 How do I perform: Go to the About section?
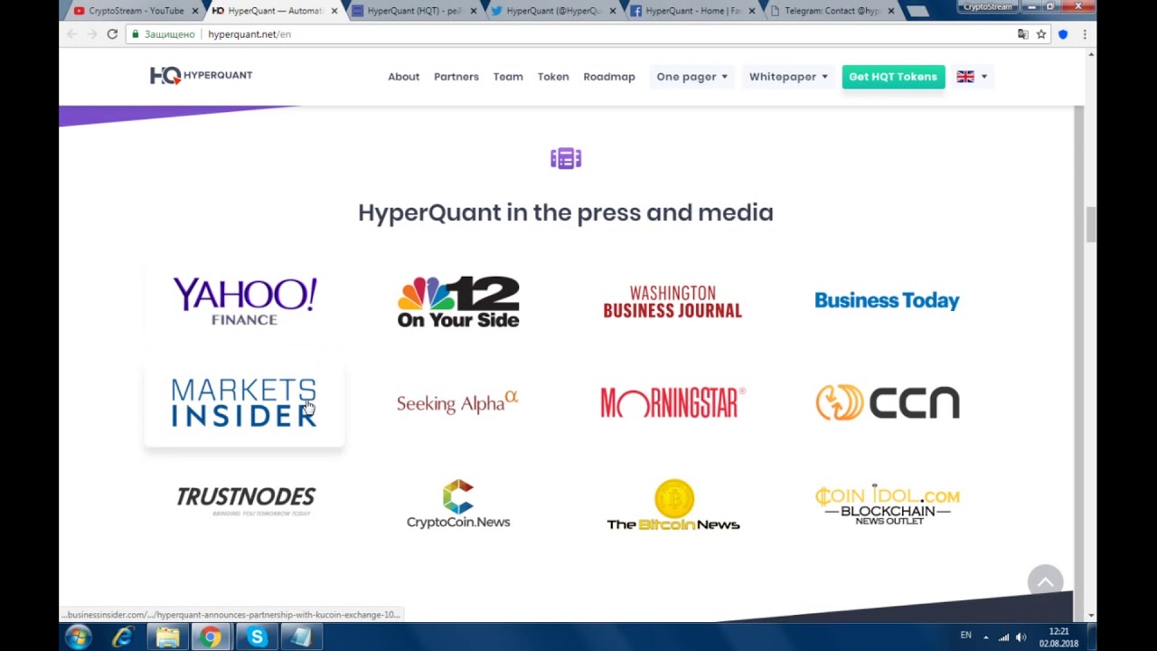click(x=403, y=77)
